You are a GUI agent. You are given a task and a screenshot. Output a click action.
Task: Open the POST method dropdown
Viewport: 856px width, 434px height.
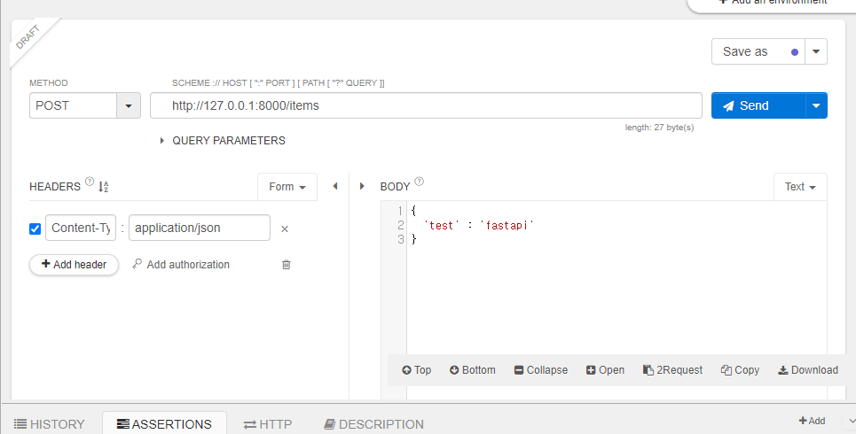pyautogui.click(x=129, y=105)
